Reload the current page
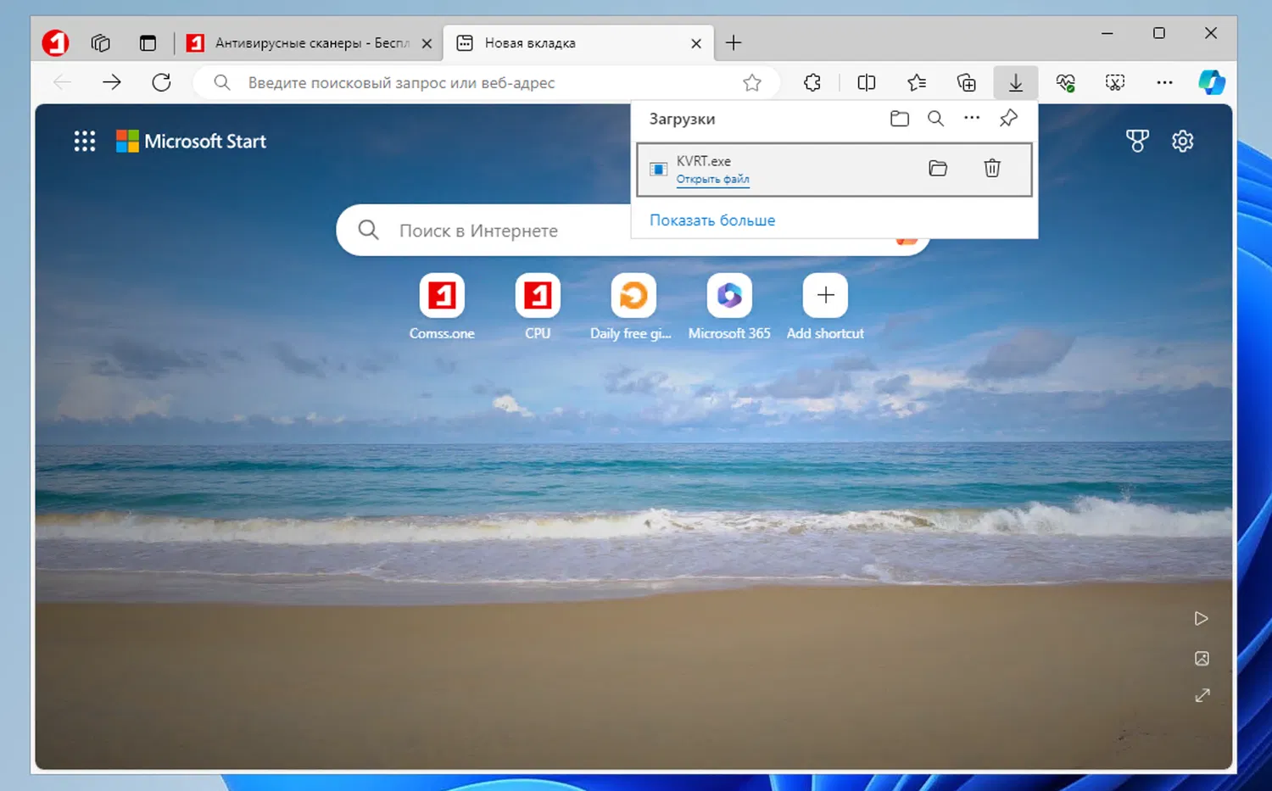The width and height of the screenshot is (1272, 791). point(161,82)
